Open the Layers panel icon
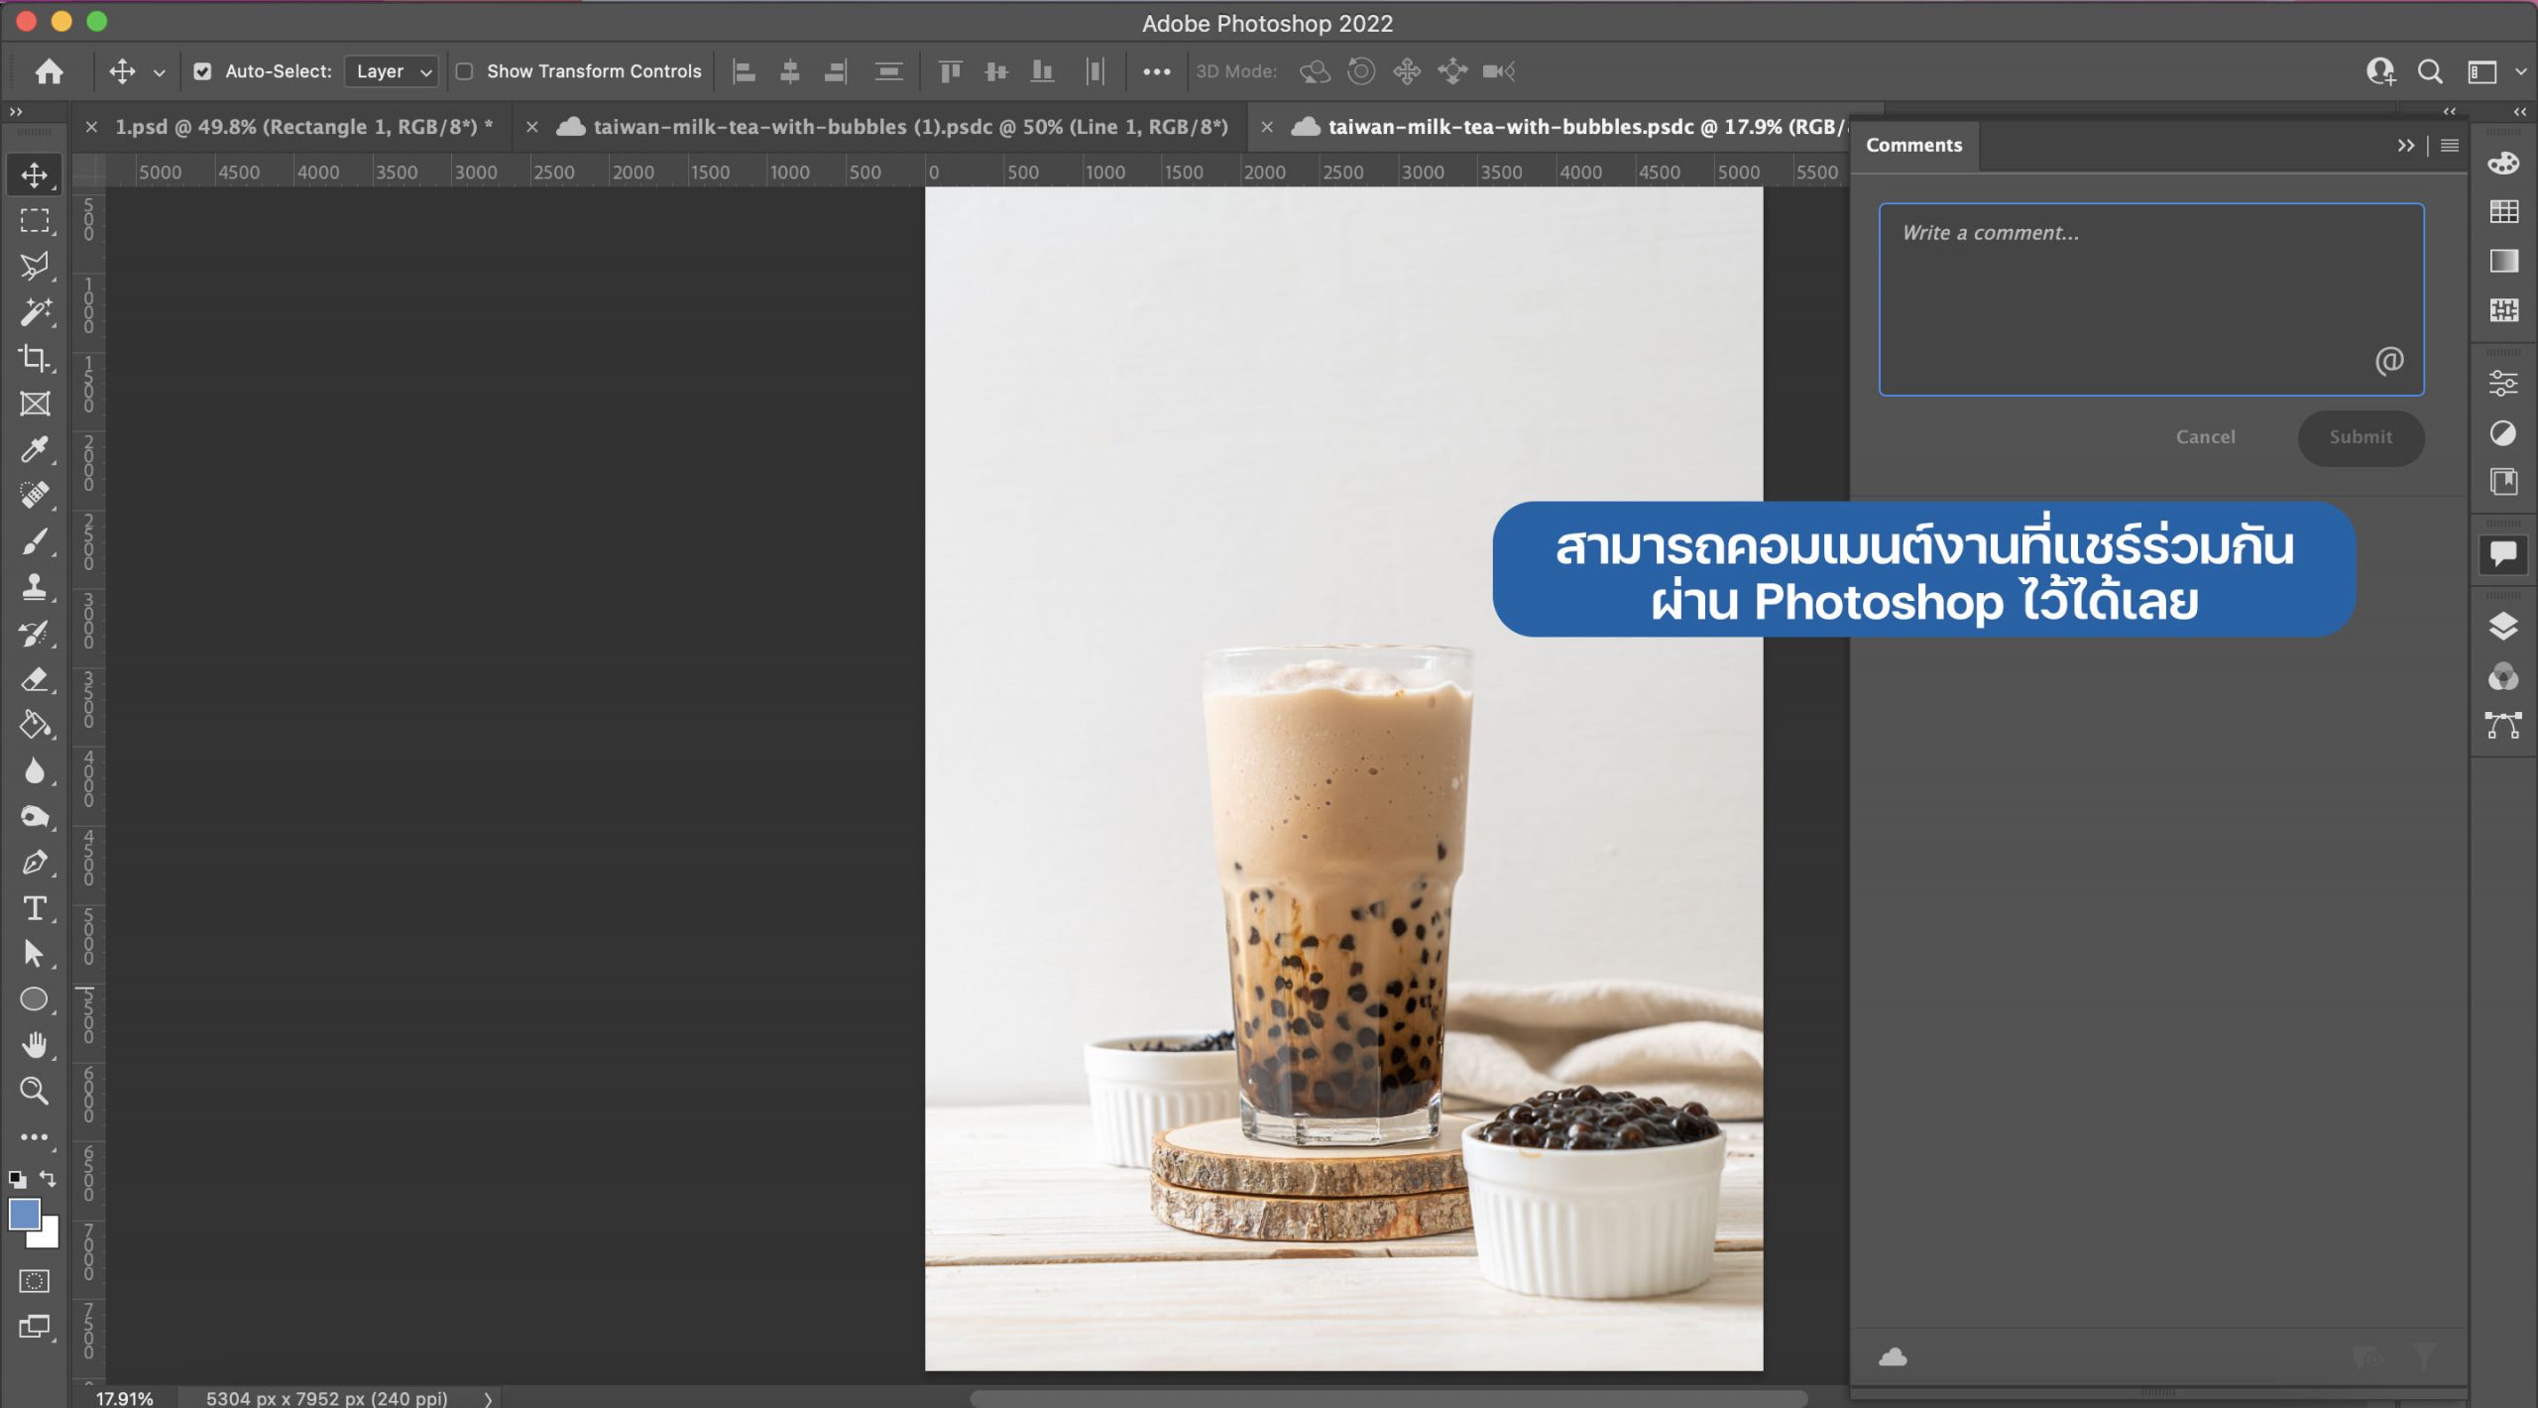Viewport: 2538px width, 1408px height. [x=2502, y=627]
